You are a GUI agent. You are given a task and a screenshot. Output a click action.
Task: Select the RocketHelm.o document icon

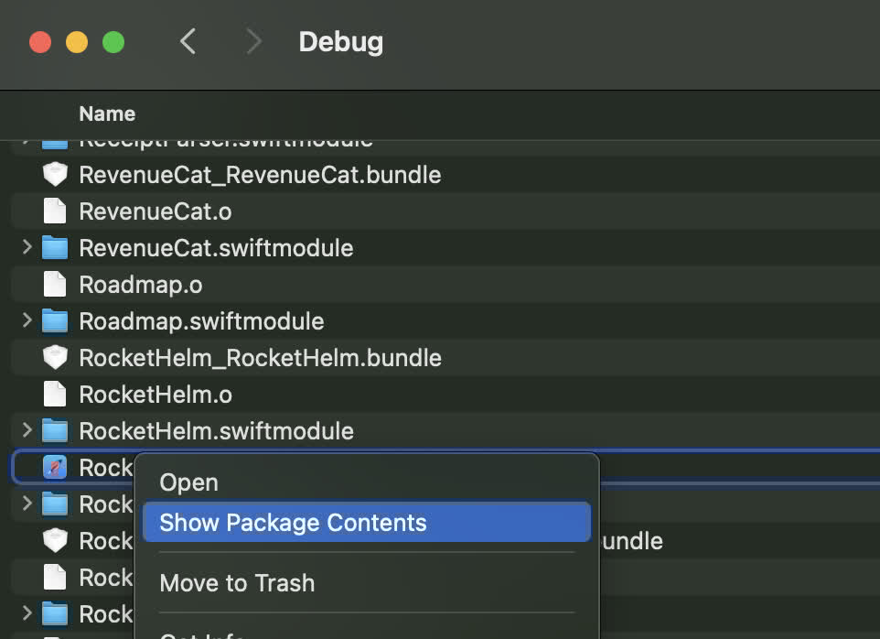point(53,394)
